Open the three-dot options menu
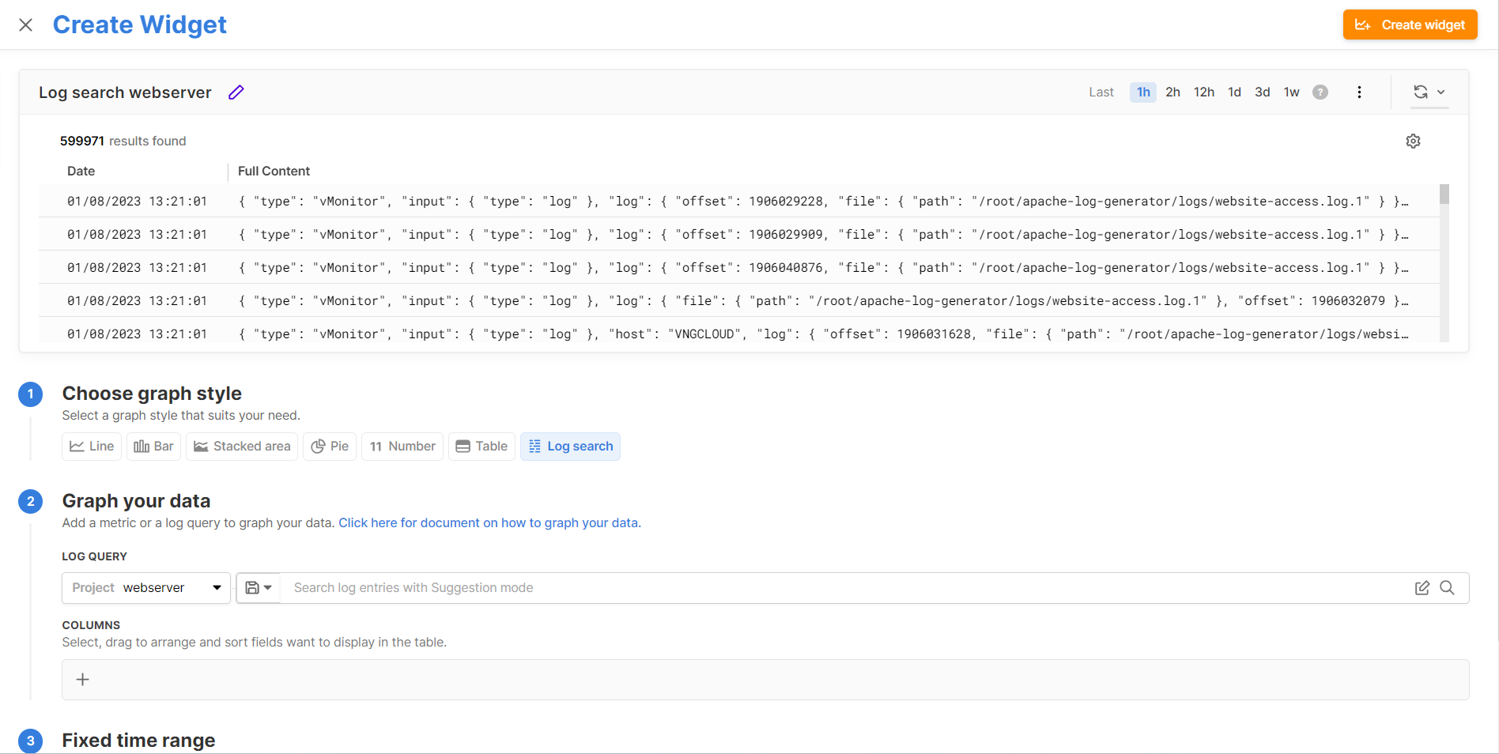The image size is (1499, 754). click(x=1359, y=92)
